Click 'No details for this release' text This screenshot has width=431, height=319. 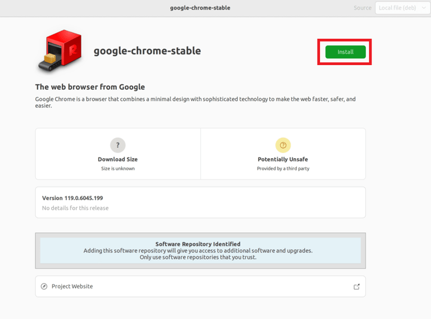[x=75, y=208]
